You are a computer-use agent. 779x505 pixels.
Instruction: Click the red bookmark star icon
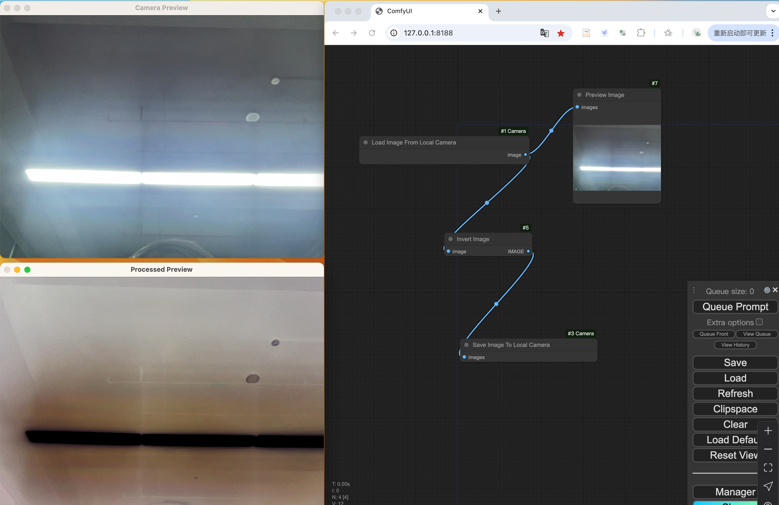[x=561, y=33]
